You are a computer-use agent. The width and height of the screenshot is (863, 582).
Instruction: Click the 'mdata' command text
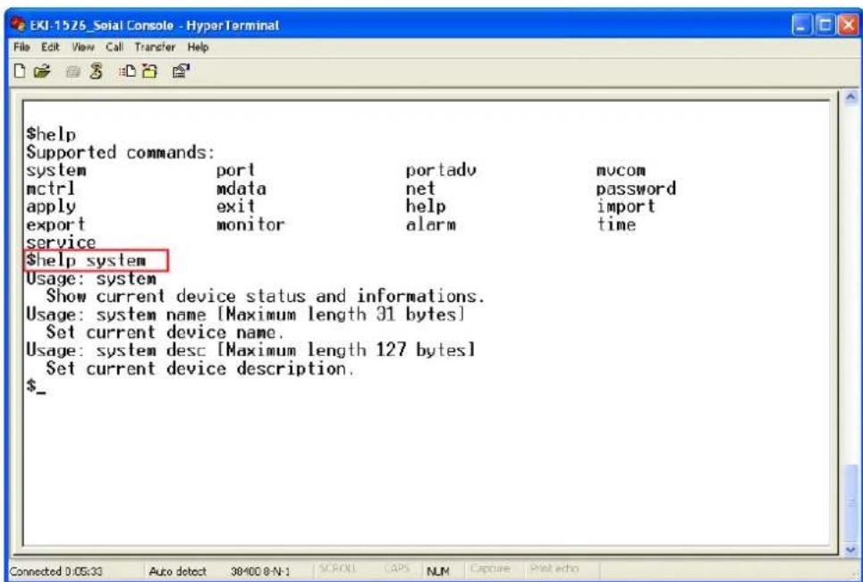[241, 189]
